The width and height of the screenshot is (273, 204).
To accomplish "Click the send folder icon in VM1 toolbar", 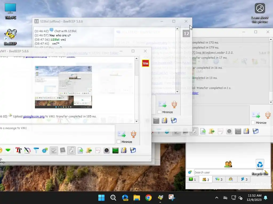I will coord(89,150).
